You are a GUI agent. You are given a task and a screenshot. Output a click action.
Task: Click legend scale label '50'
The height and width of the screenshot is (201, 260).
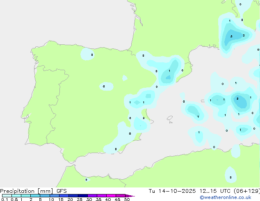click(x=127, y=199)
